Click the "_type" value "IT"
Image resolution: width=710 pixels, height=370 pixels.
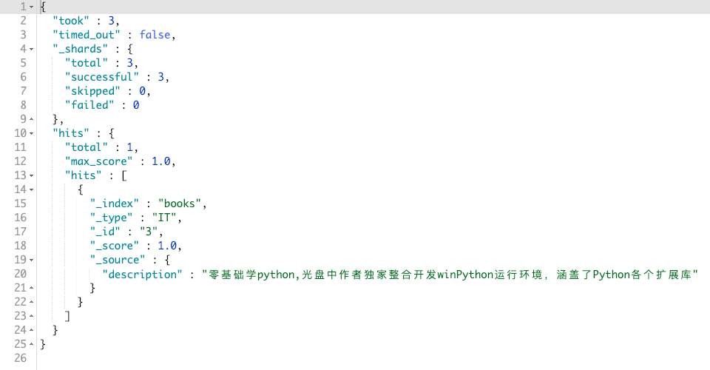click(x=164, y=218)
